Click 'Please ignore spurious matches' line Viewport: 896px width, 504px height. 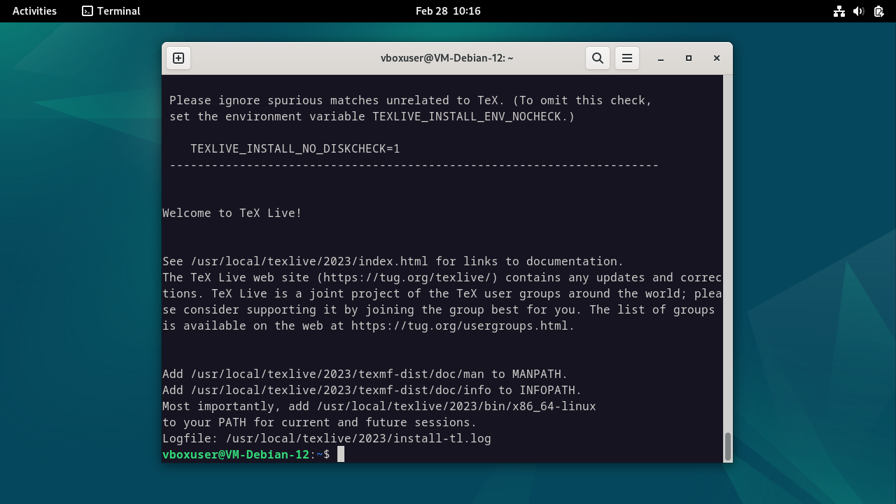(x=411, y=100)
